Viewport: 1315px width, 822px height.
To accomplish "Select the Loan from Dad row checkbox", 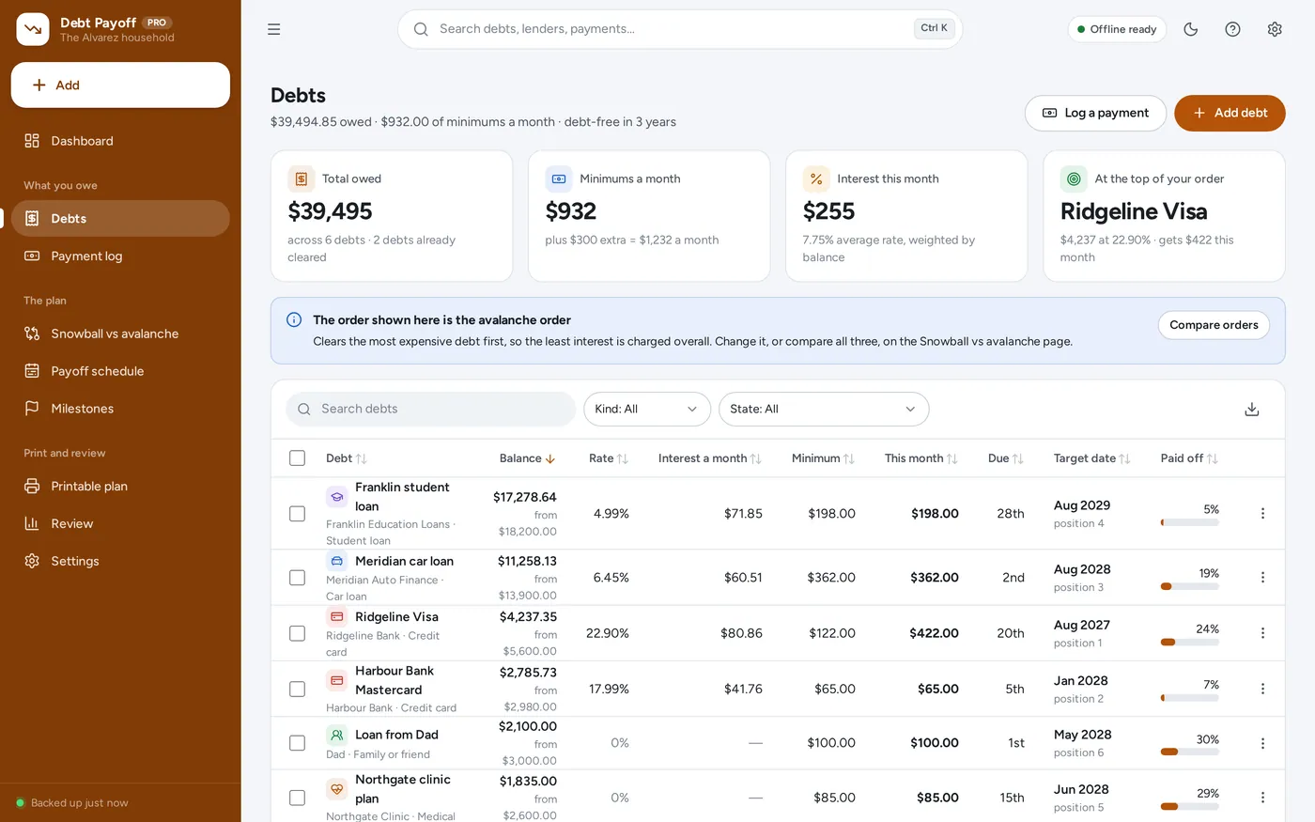I will point(297,743).
